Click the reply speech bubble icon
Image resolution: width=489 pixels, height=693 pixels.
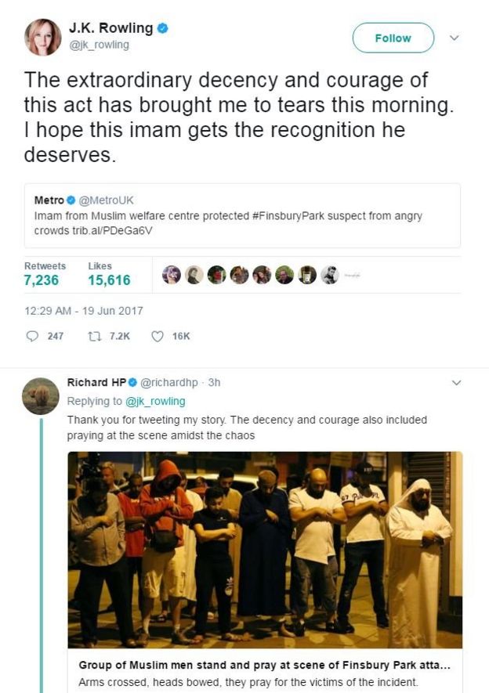(x=32, y=336)
